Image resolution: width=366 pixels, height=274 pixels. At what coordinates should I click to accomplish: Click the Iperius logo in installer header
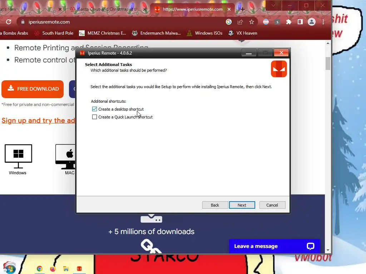(x=279, y=69)
